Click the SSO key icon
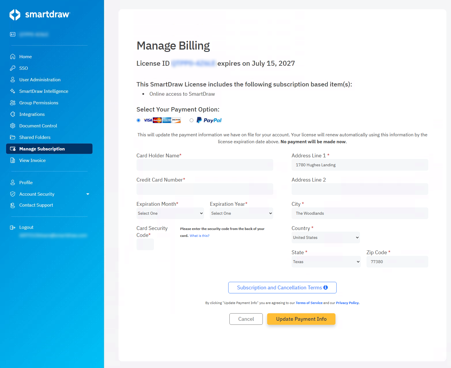The height and width of the screenshot is (368, 451). coord(13,68)
